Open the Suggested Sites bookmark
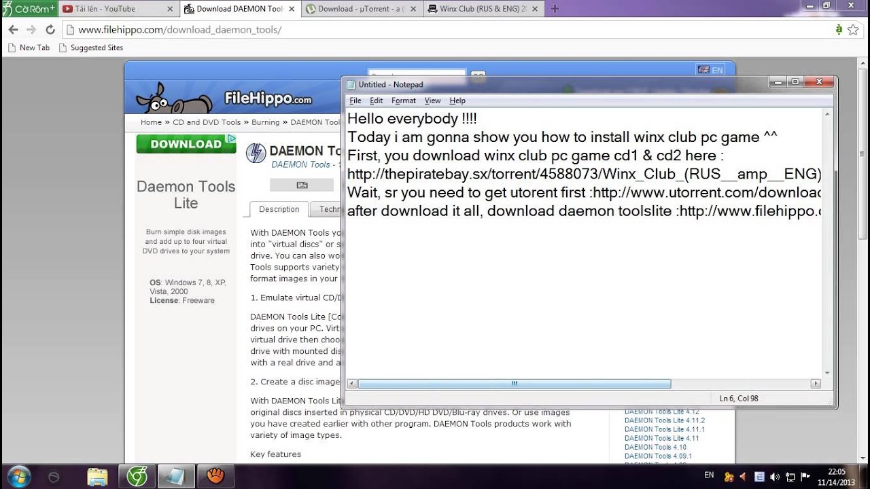This screenshot has width=870, height=489. (x=91, y=48)
